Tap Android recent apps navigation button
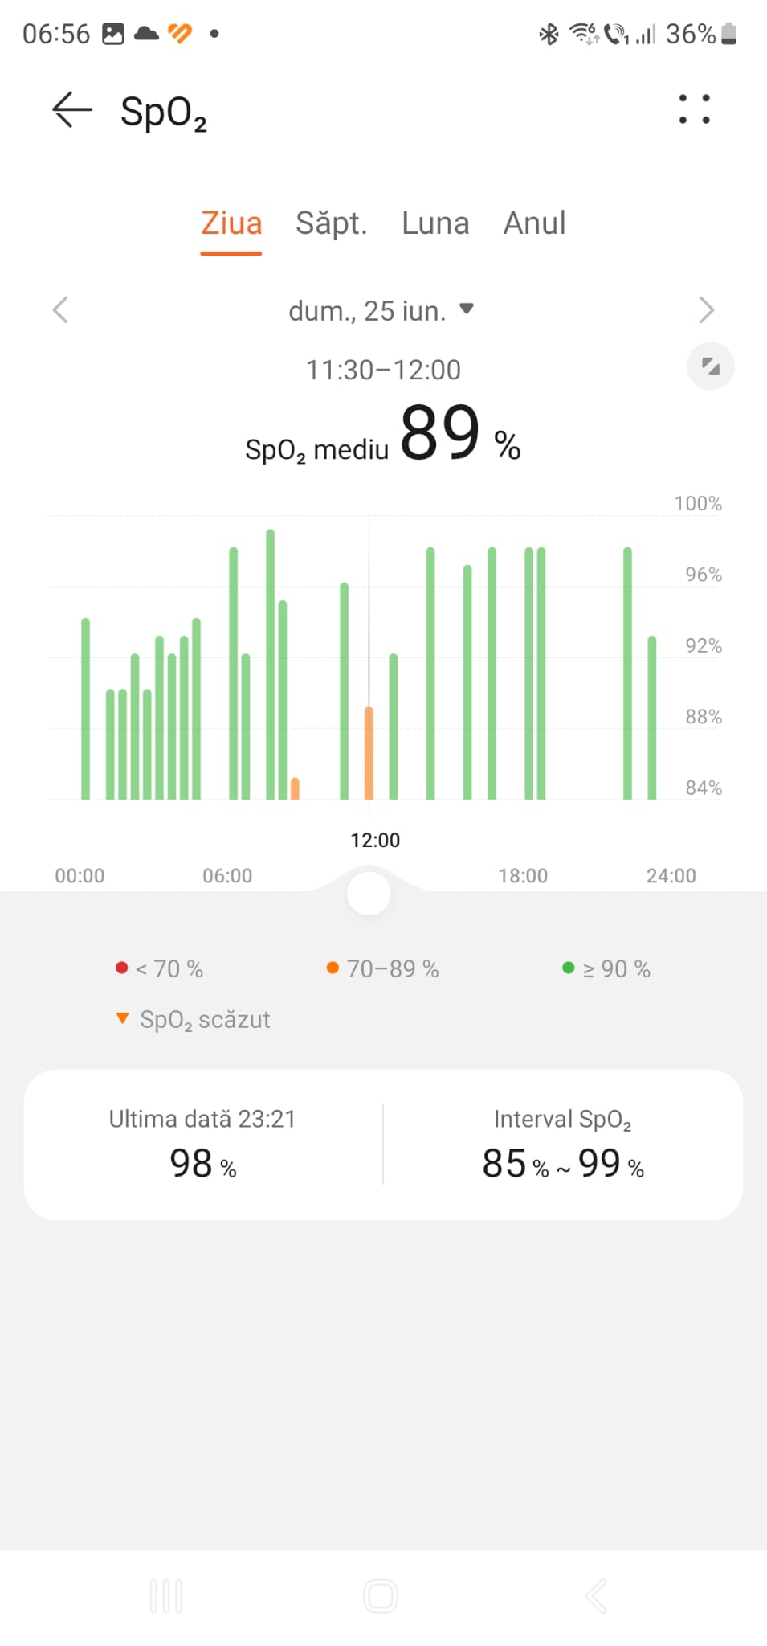The width and height of the screenshot is (767, 1646). (166, 1596)
